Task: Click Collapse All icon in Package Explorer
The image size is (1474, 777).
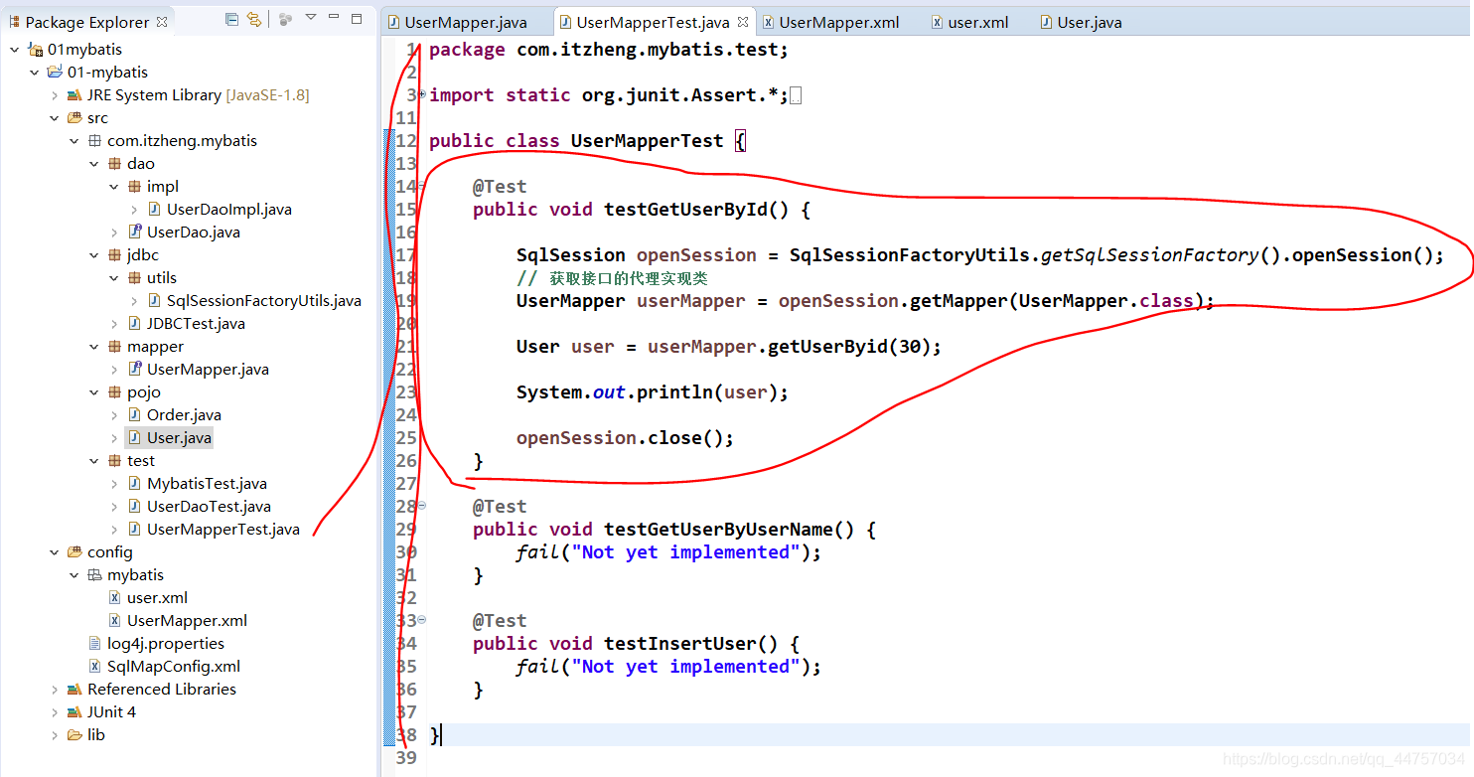Action: click(x=231, y=19)
